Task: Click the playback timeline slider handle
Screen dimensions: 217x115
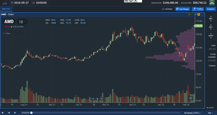Action: 31,113
